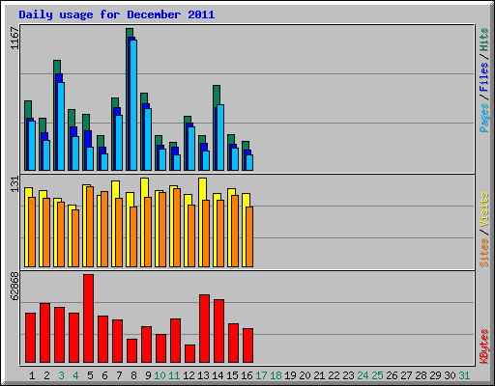Click day 8 on the x-axis

click(x=133, y=375)
